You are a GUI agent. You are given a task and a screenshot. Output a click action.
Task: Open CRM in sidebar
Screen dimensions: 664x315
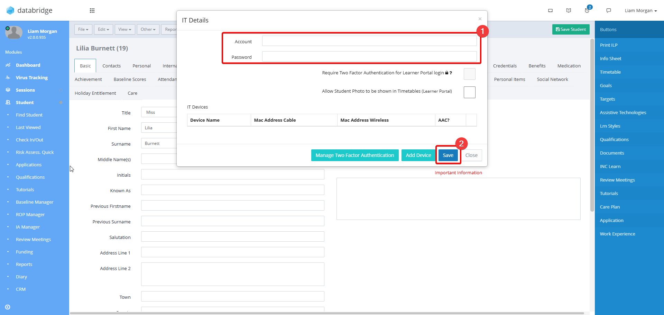tap(21, 289)
